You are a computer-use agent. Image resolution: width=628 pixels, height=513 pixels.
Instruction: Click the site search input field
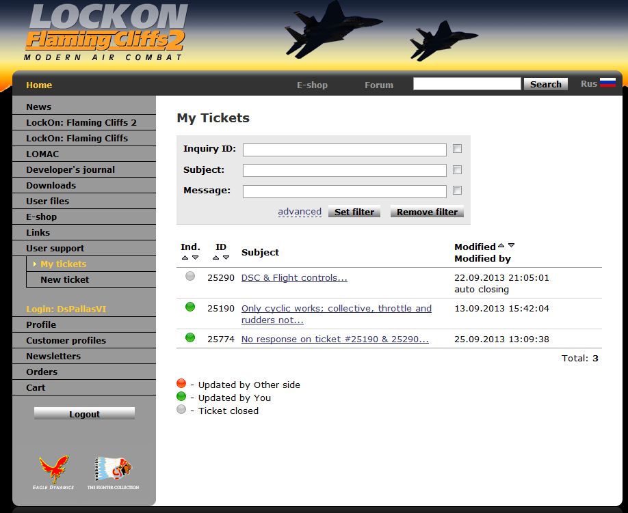pos(467,83)
